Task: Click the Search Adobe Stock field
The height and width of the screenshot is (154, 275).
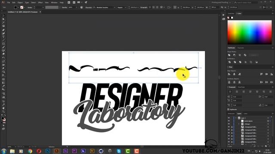Action: [246, 3]
